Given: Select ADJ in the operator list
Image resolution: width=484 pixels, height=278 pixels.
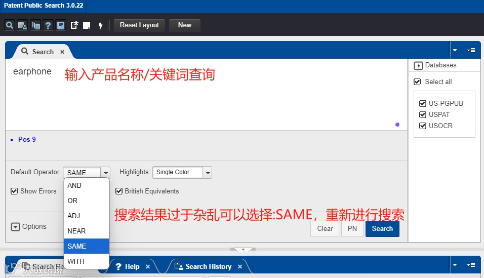Looking at the screenshot, I should (87, 216).
